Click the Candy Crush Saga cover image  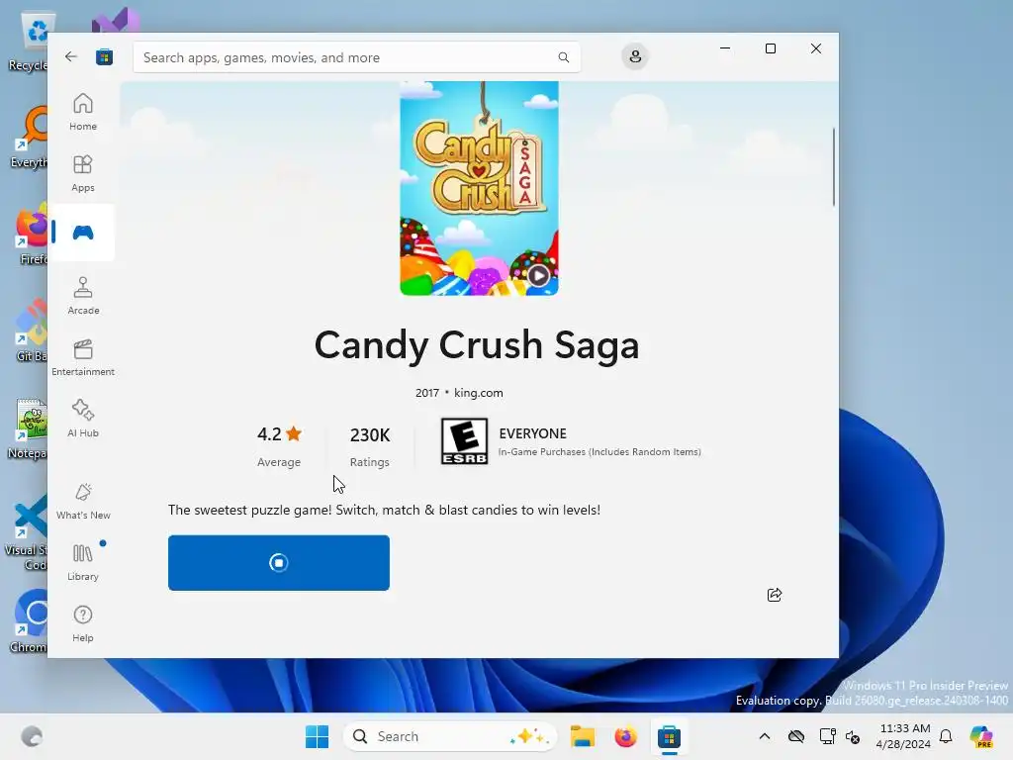479,188
